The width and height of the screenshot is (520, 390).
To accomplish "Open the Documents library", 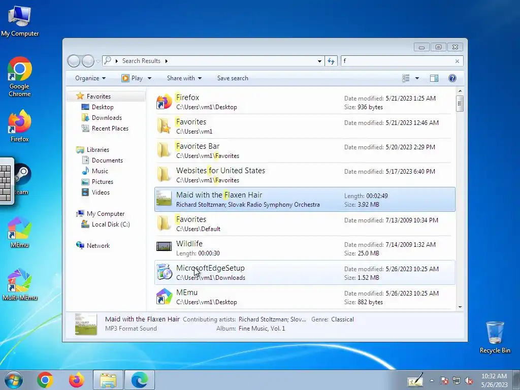I will point(107,160).
